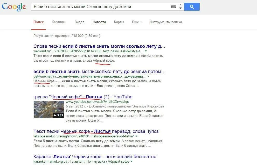Click the www.youtube.com/watch green URL
Viewport: 257px width, 165px height.
[x=97, y=102]
